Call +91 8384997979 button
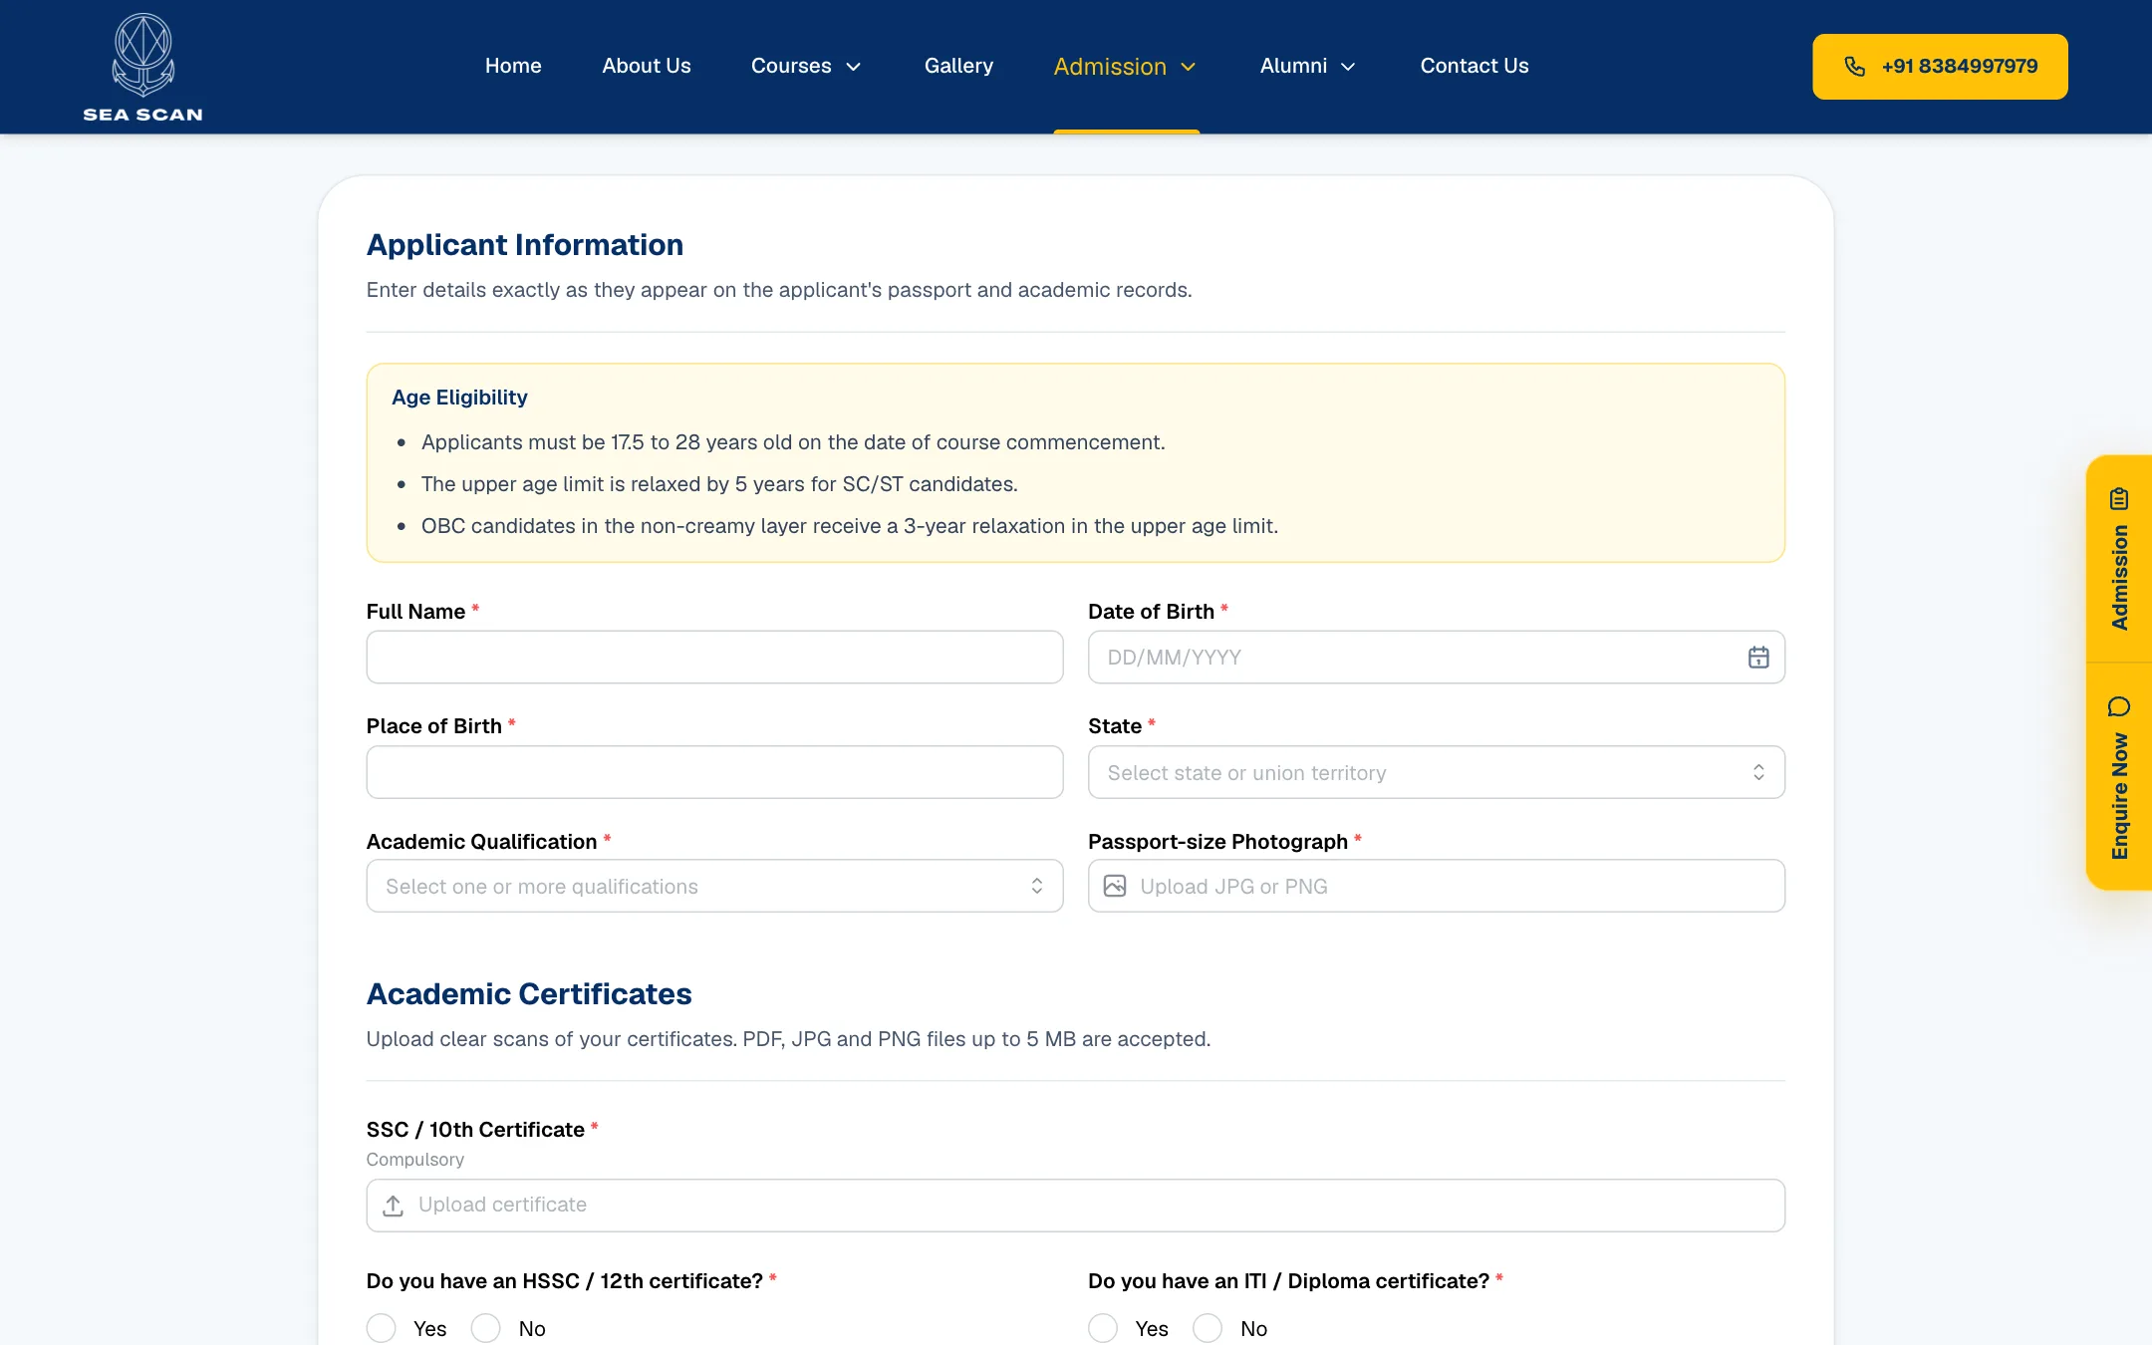 click(1940, 67)
